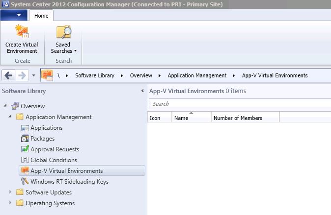Click the Software Updates folder icon
Image resolution: width=331 pixels, height=215 pixels.
click(20, 192)
